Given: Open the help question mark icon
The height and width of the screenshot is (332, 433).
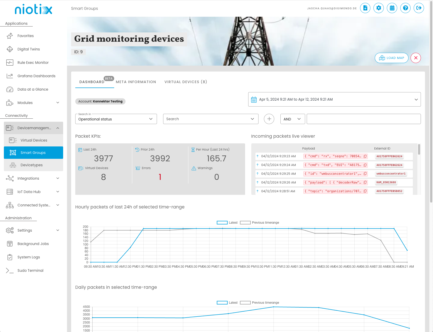Looking at the screenshot, I should pos(405,8).
